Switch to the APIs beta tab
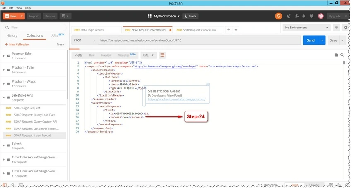Screen dimensions: 352x189 (58, 35)
